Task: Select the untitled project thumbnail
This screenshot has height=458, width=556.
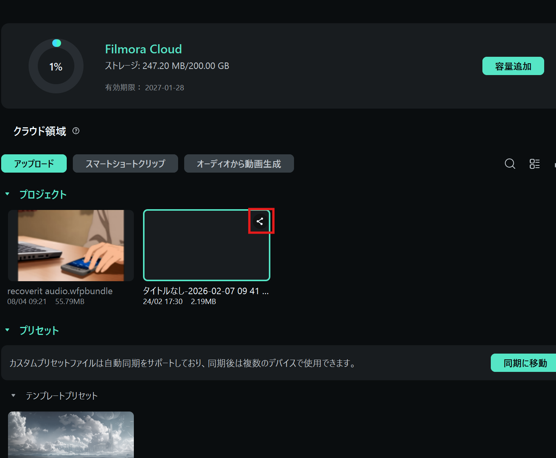Action: (x=207, y=245)
